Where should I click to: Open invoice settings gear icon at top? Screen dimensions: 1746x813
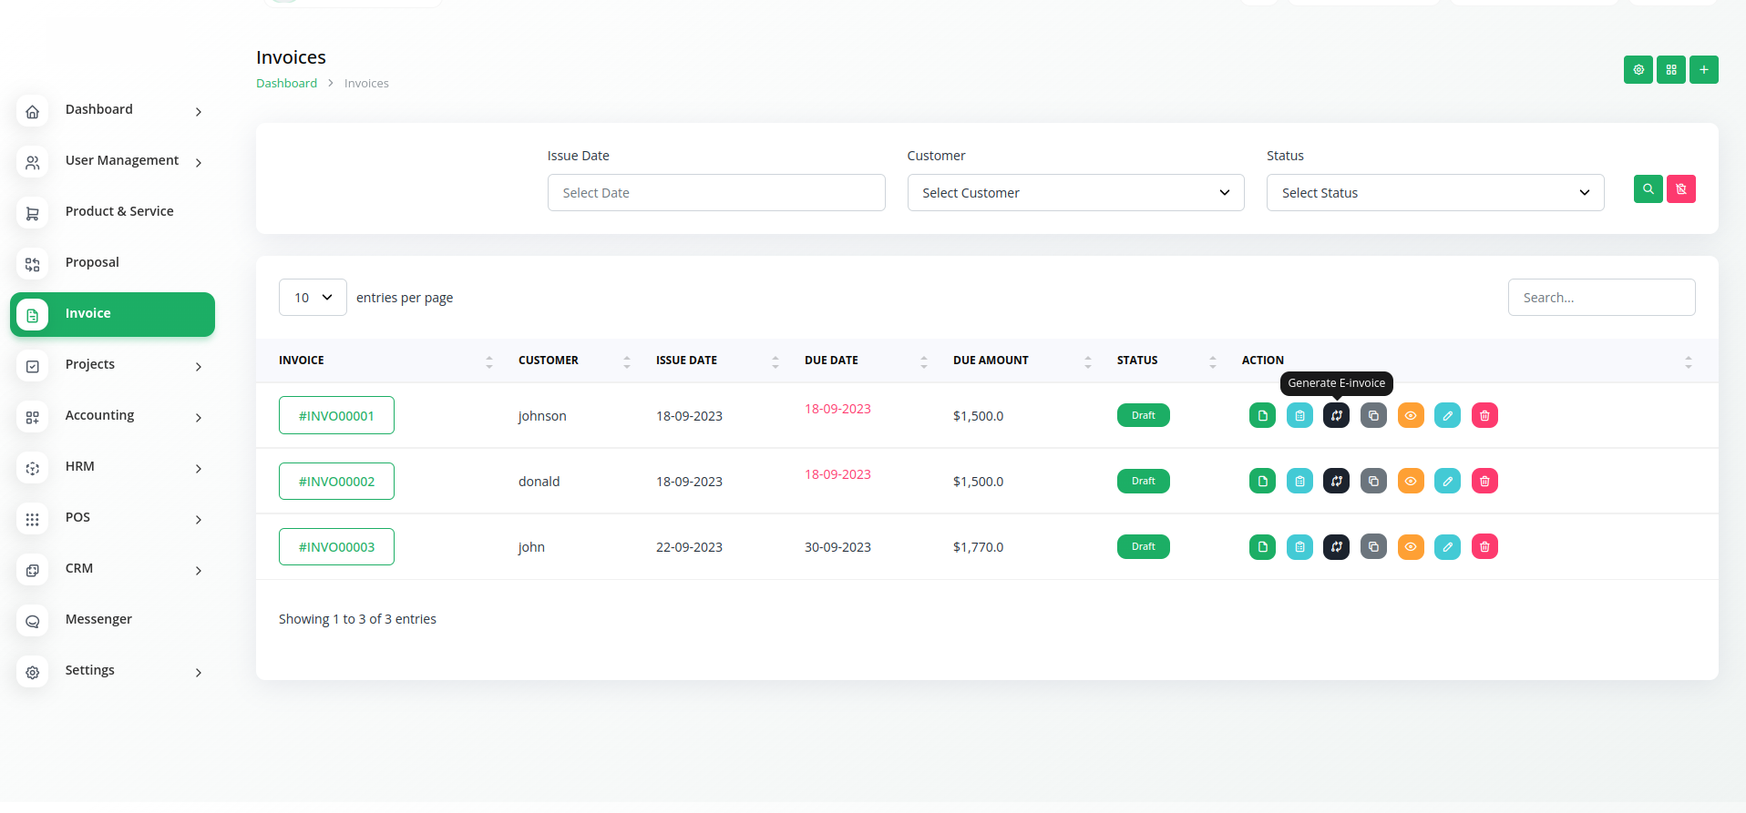click(x=1638, y=70)
